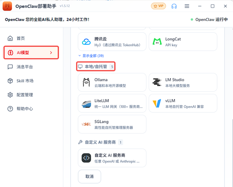Click the cube icon for Skill 市场

point(10,81)
